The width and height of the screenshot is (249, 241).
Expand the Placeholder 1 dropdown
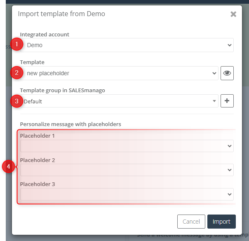(x=127, y=146)
